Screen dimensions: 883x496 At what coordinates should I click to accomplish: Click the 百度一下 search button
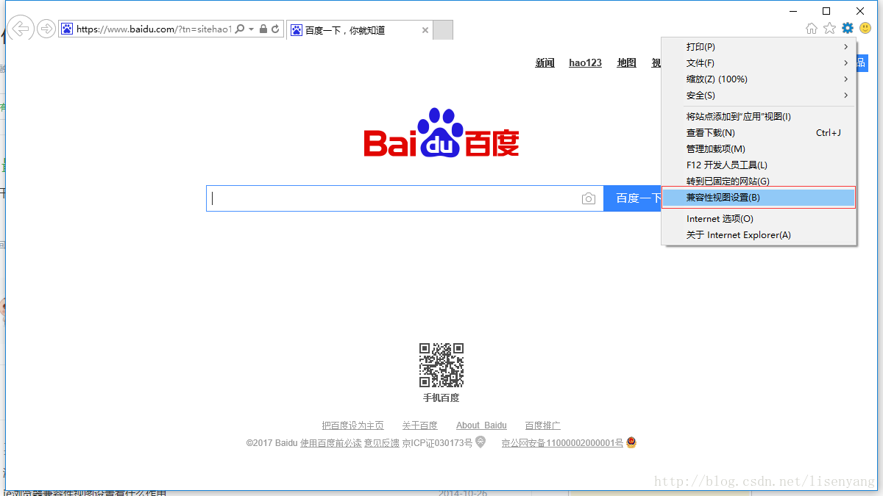[633, 198]
